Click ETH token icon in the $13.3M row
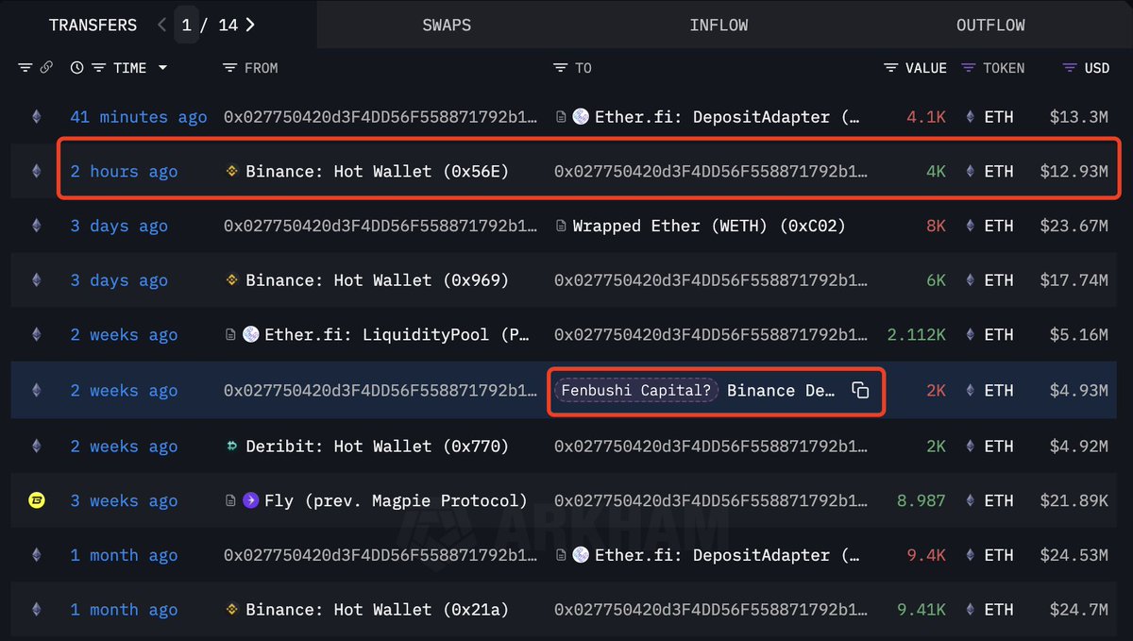 pos(970,117)
